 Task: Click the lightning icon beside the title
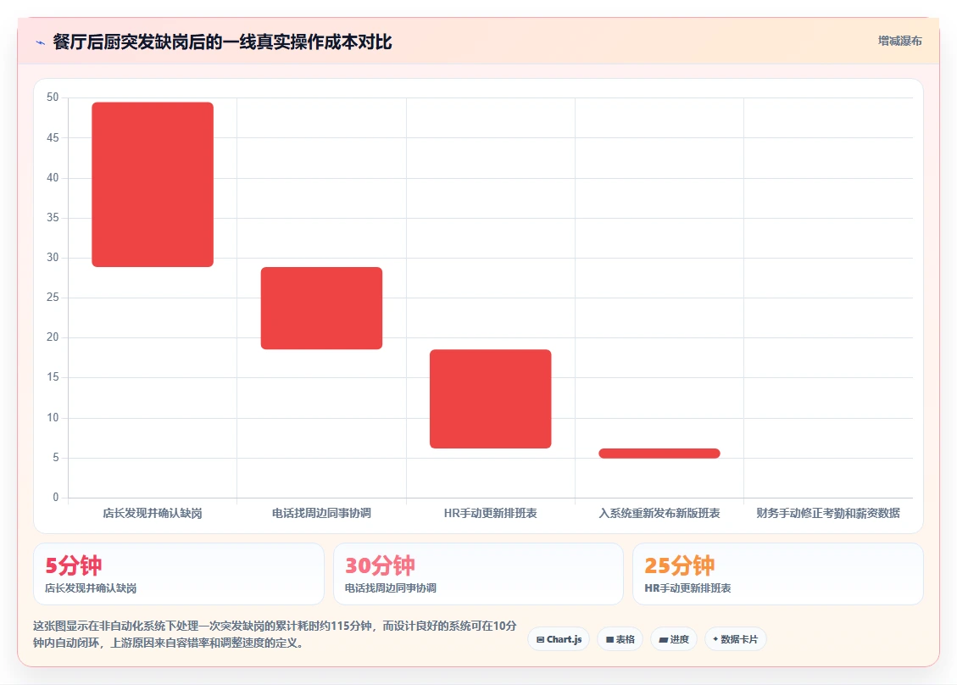pyautogui.click(x=41, y=42)
